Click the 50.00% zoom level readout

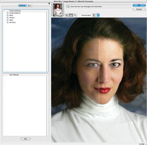tap(142, 144)
